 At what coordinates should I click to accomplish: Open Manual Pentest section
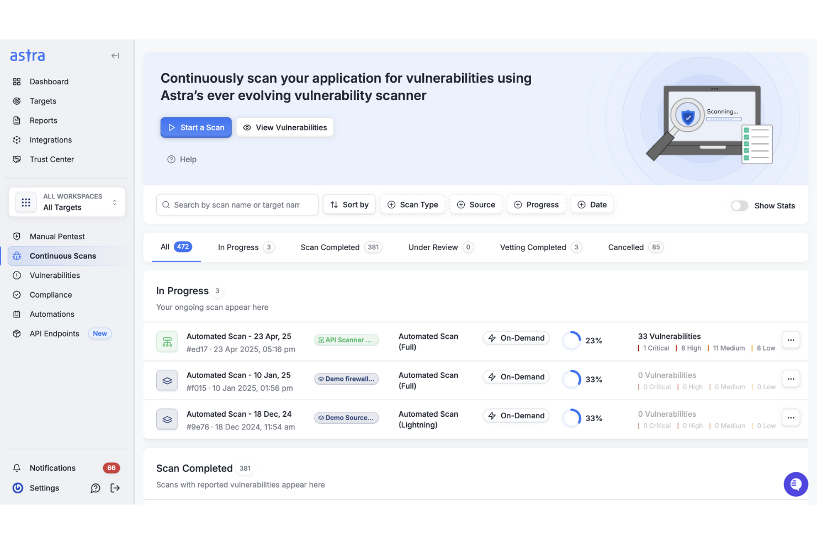[57, 236]
